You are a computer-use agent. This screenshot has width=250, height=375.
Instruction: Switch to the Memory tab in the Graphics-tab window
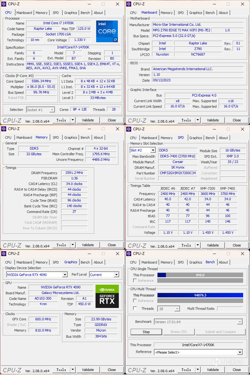[42, 262]
